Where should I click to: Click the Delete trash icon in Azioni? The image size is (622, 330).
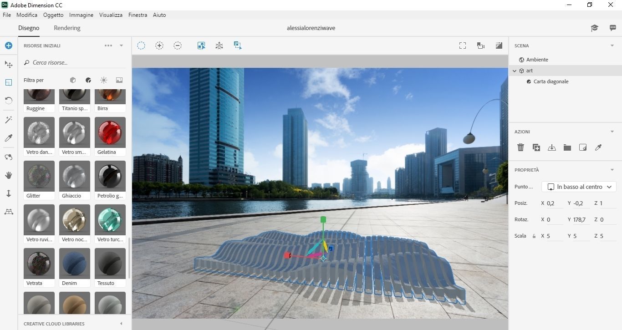521,147
